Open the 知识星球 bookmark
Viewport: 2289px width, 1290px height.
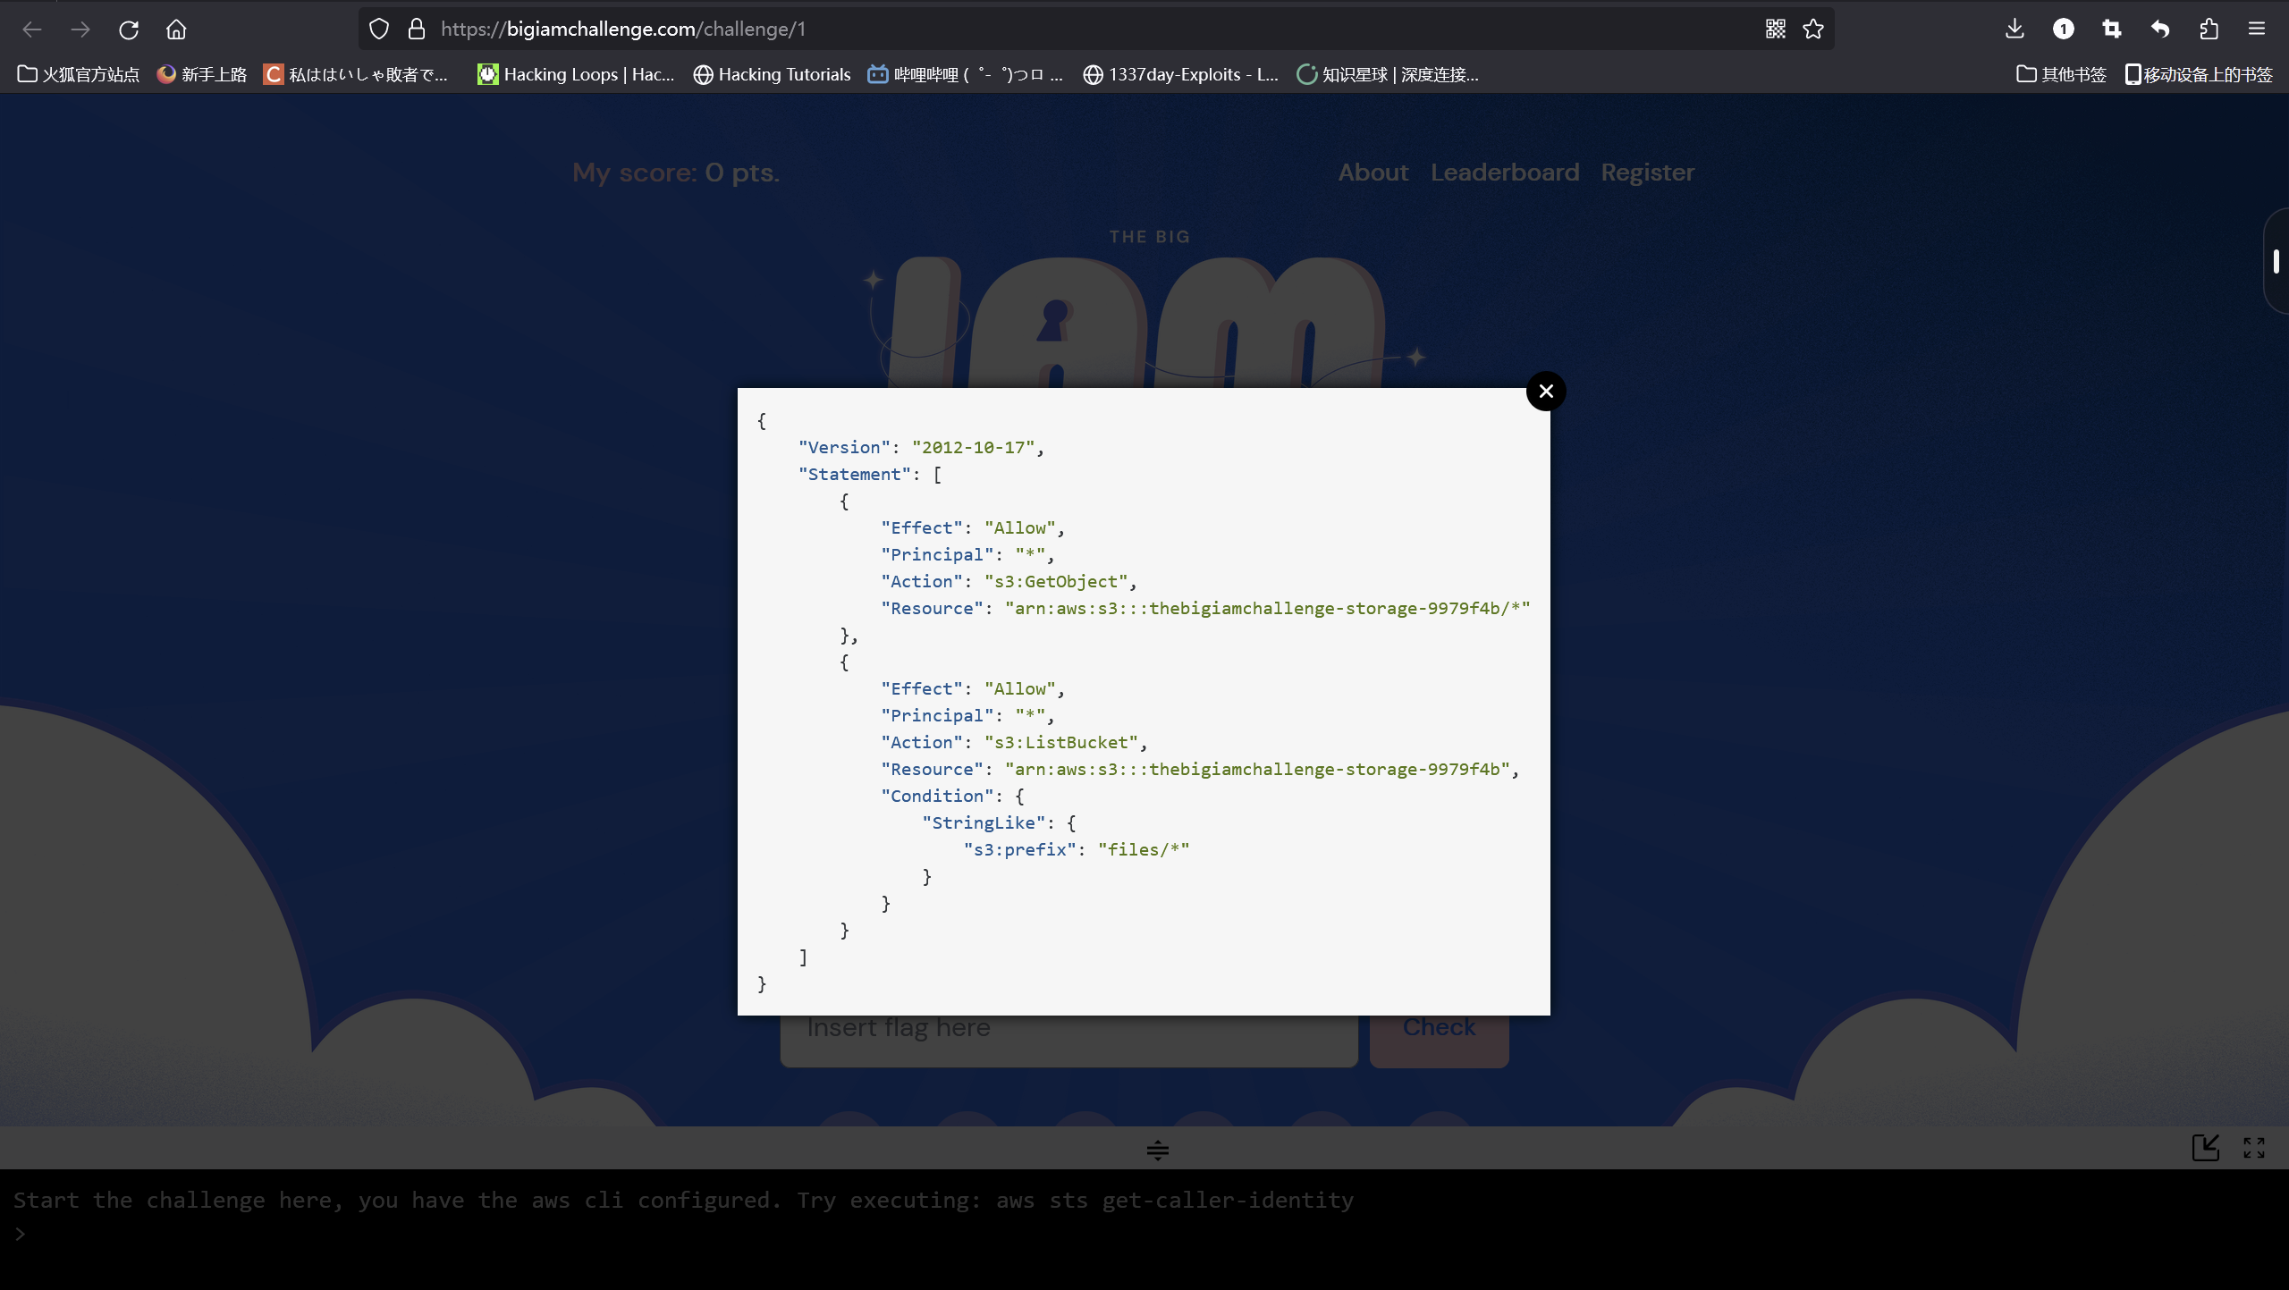pyautogui.click(x=1388, y=74)
